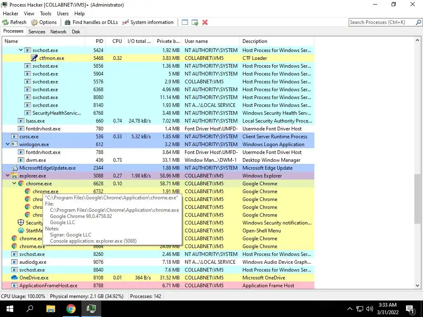423x317 pixels.
Task: Sort by I/O total column header
Action: 139,41
